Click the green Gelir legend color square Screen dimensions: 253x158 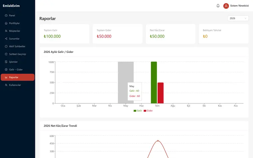click(135, 111)
